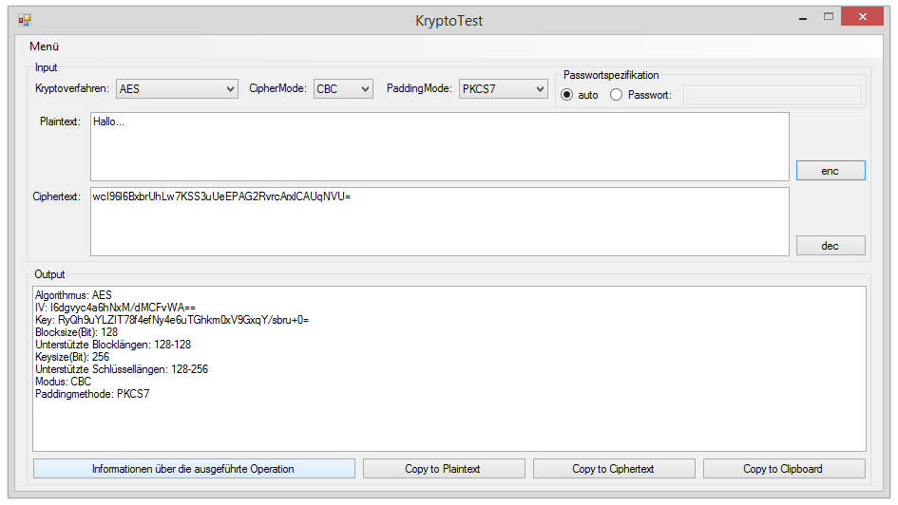Maximize the KryptoTest window

[x=829, y=17]
